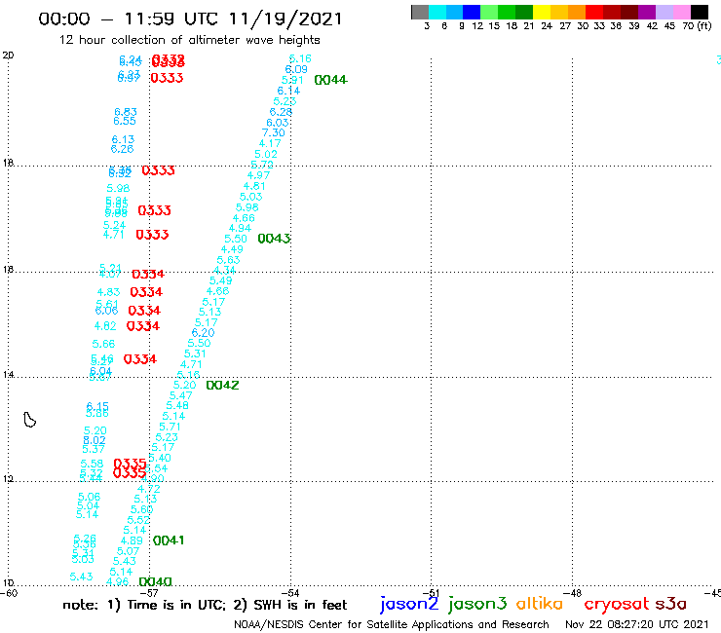Click the purple swatch in the legend bar

coord(647,13)
